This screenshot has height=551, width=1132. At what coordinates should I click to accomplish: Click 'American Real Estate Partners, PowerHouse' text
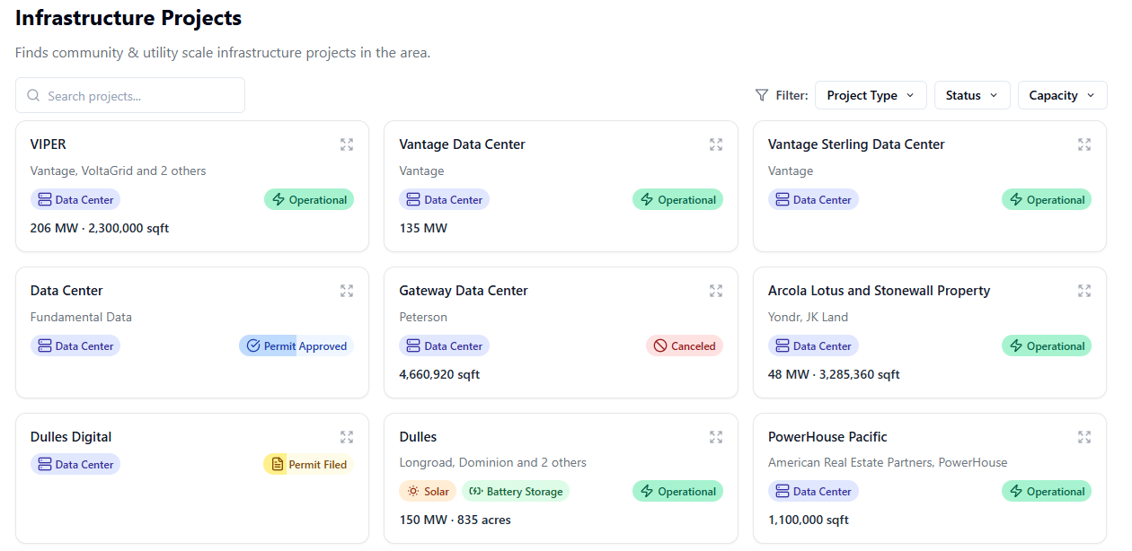[888, 462]
